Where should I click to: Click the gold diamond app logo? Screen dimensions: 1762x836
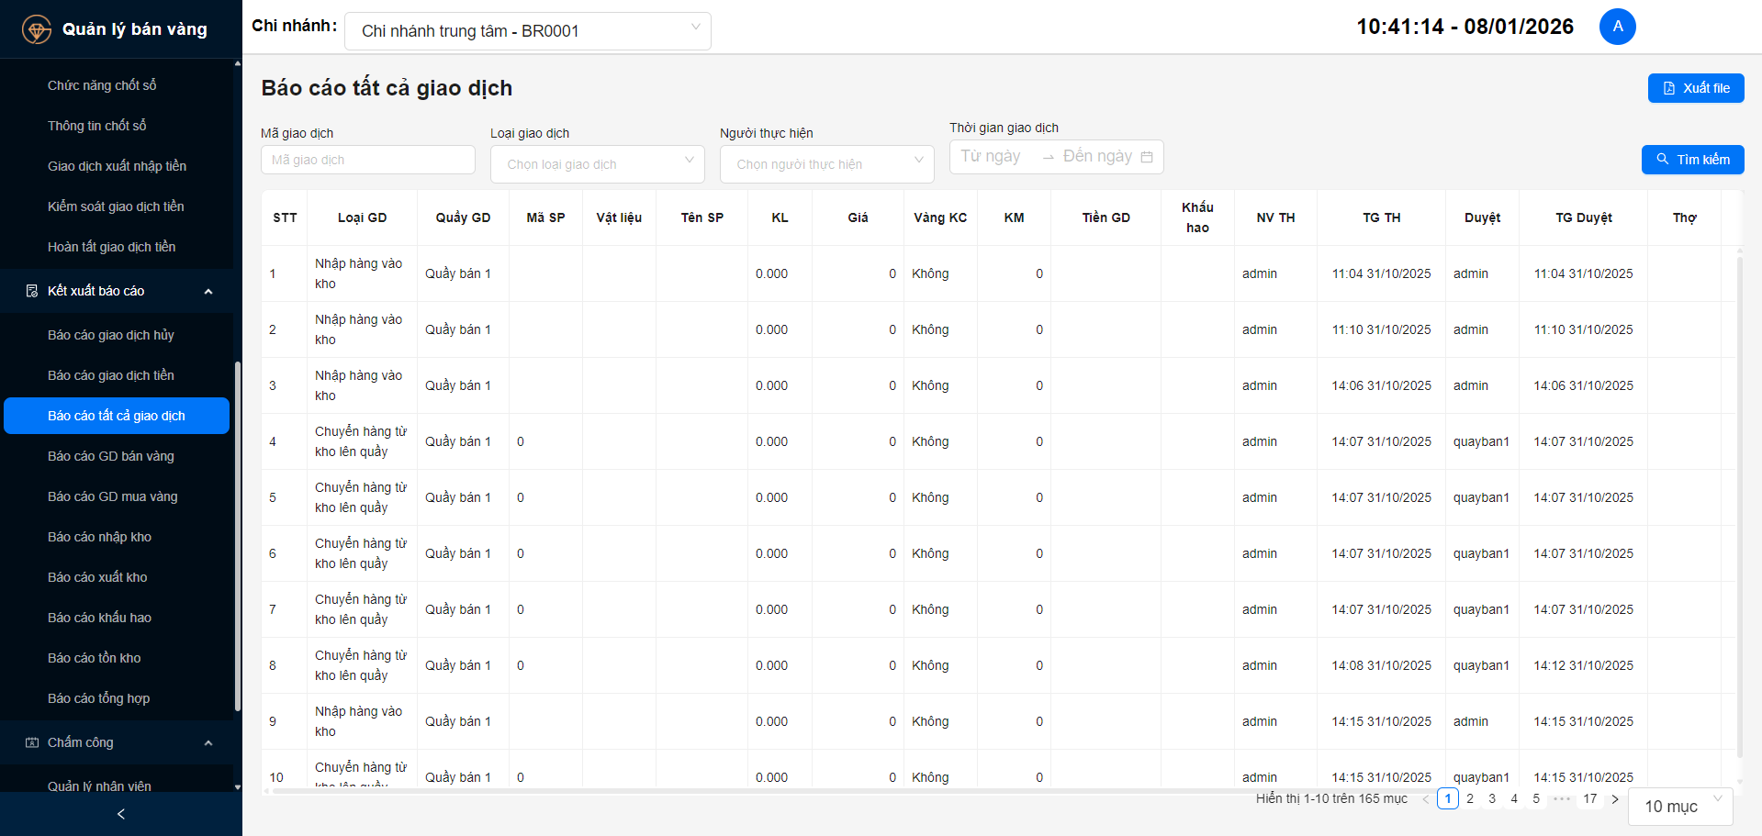[37, 29]
